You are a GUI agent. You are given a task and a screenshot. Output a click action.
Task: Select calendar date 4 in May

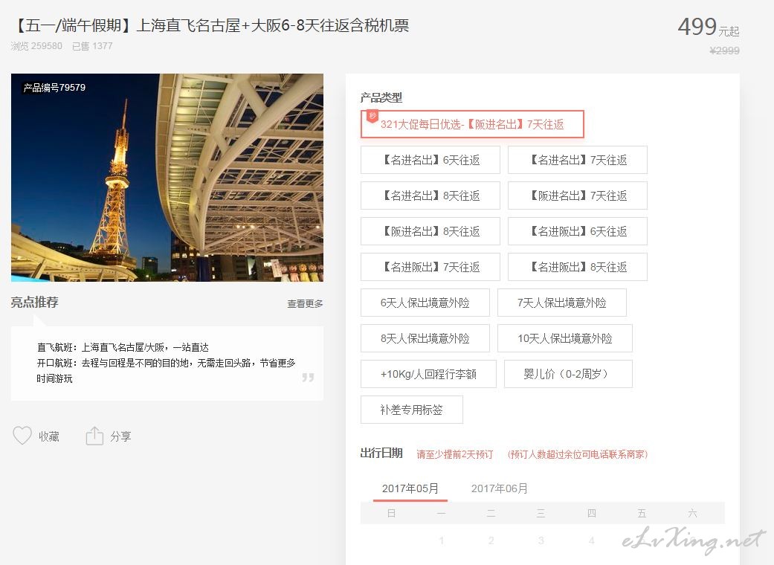591,540
